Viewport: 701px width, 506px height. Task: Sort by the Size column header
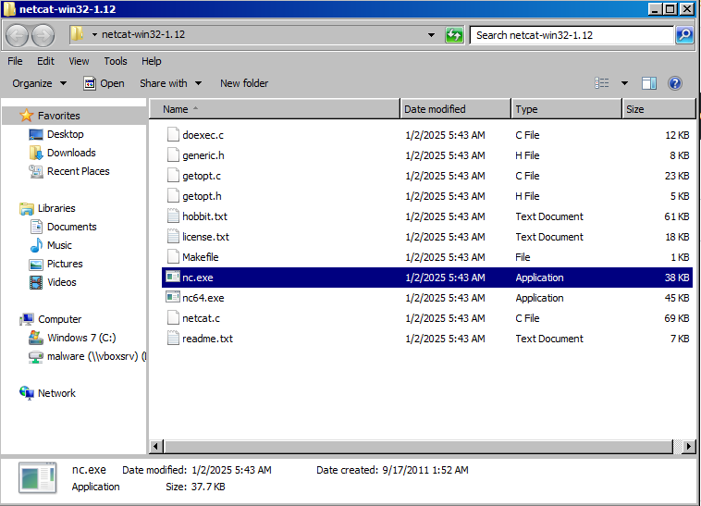click(658, 109)
